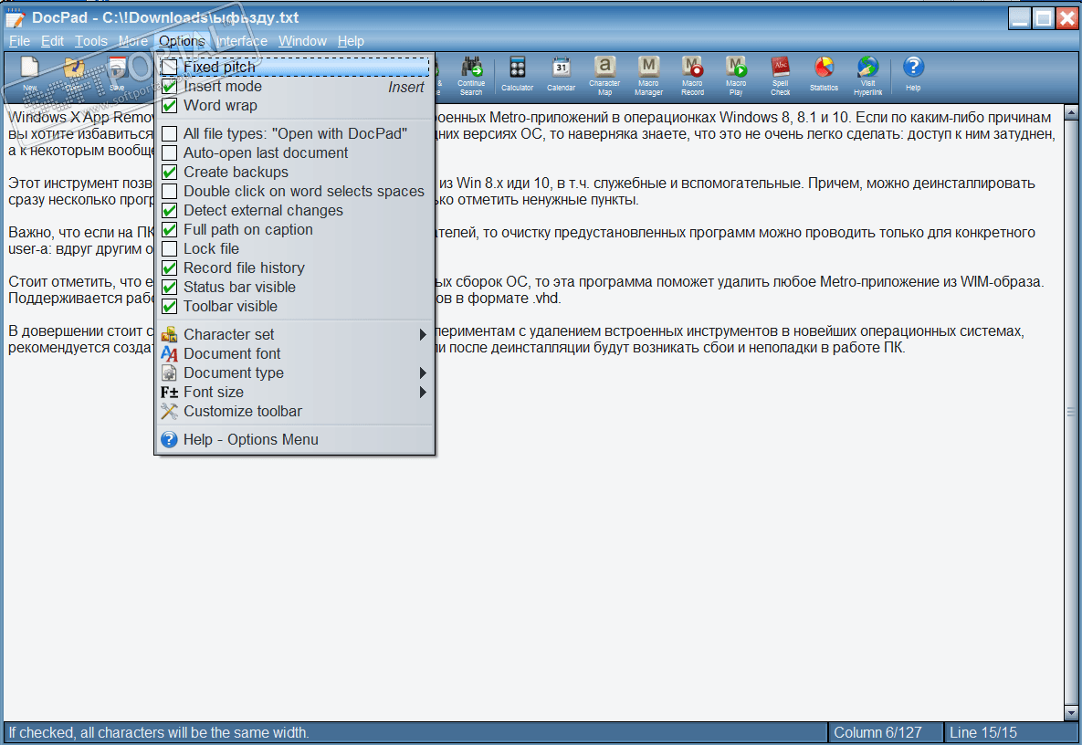This screenshot has height=745, width=1082.
Task: Click the Font size F± icon
Action: pyautogui.click(x=169, y=393)
